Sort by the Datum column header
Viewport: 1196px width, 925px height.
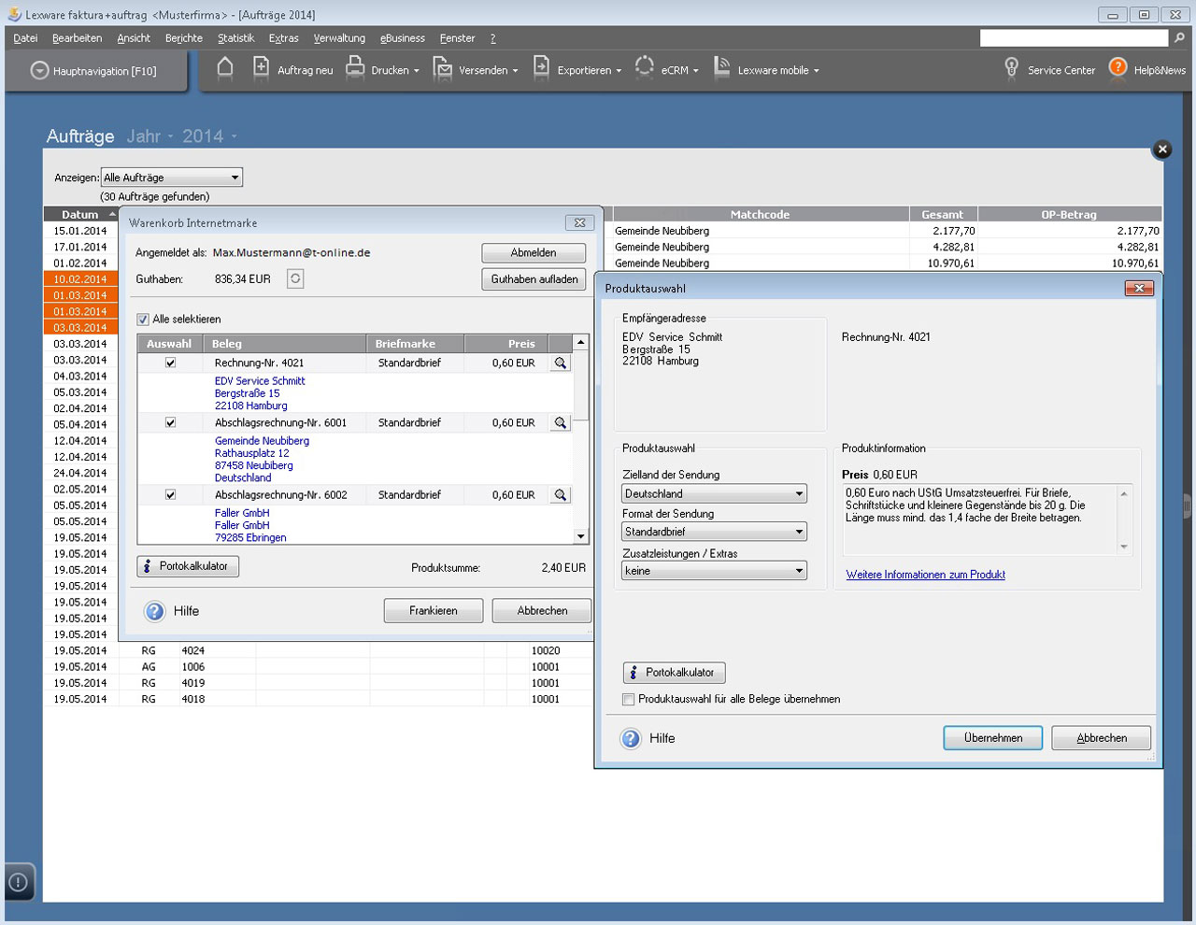click(x=80, y=214)
